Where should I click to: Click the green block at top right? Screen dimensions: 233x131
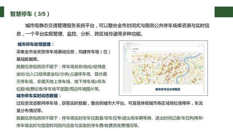tap(224, 12)
